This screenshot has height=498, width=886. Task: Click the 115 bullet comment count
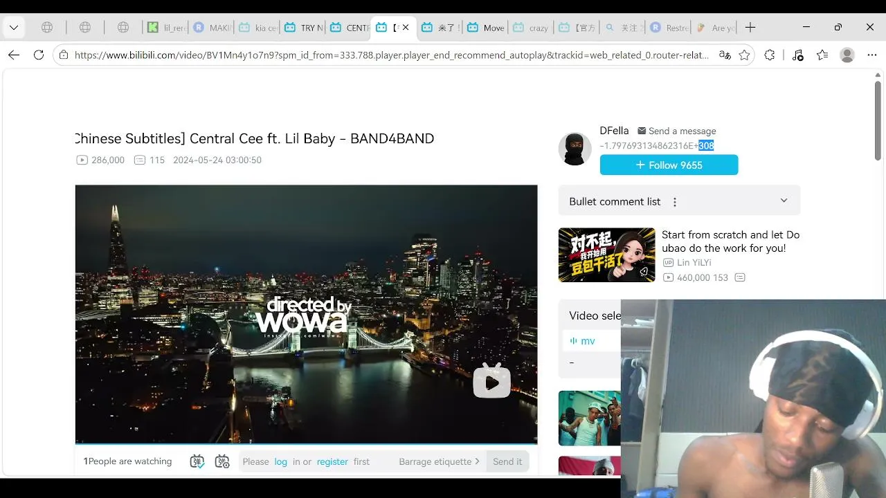(x=150, y=160)
